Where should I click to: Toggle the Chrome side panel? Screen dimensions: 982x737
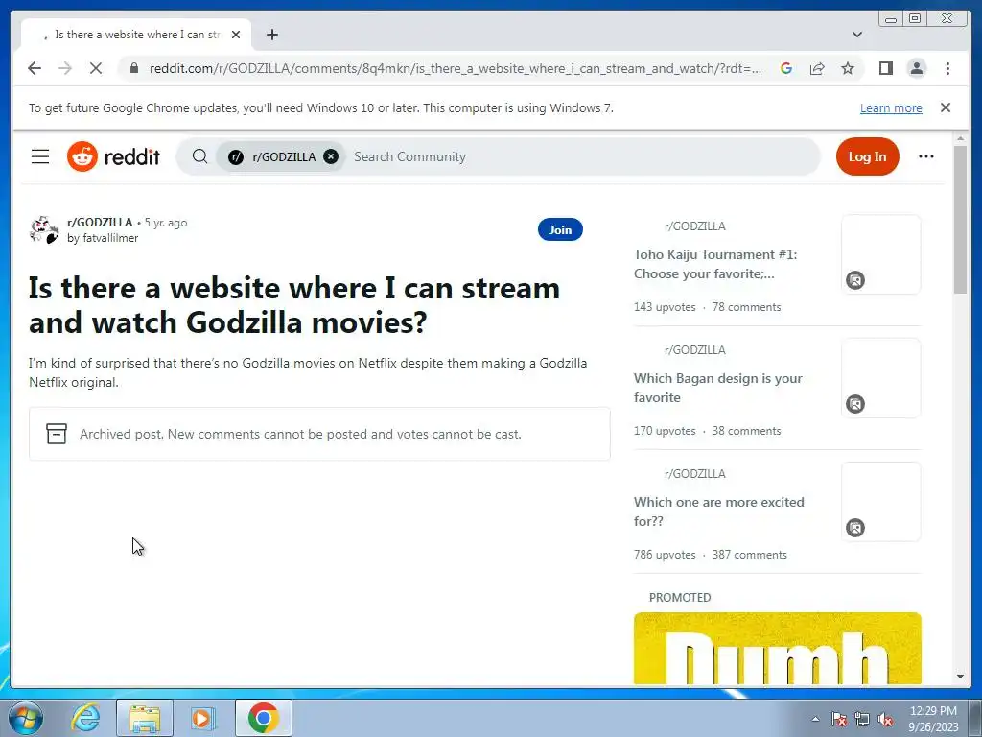coord(885,68)
